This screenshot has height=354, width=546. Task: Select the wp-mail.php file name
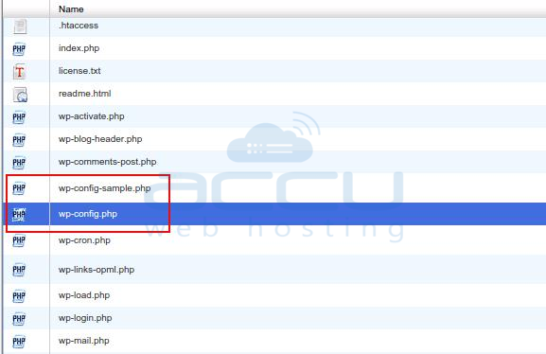tap(83, 341)
